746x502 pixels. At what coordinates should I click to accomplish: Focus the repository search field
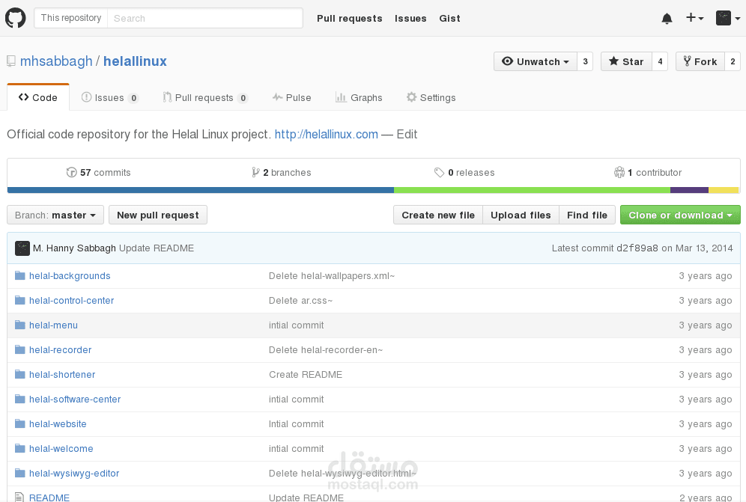tap(204, 18)
